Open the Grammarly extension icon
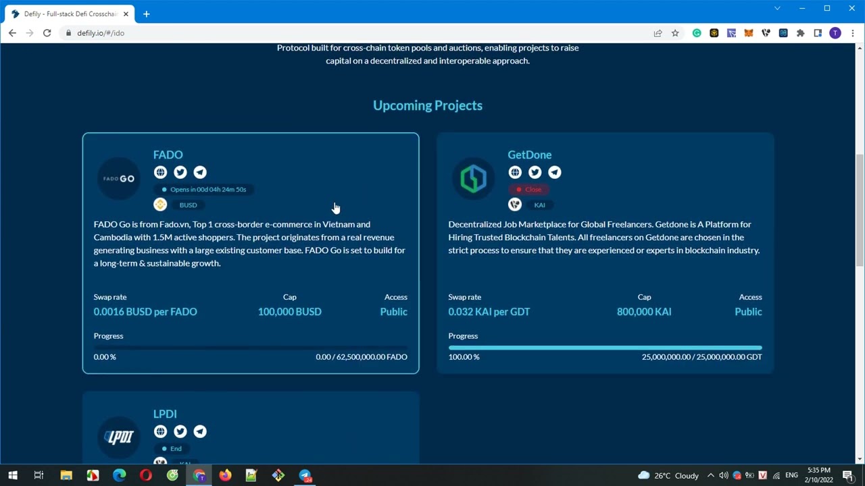The image size is (865, 486). pos(697,33)
